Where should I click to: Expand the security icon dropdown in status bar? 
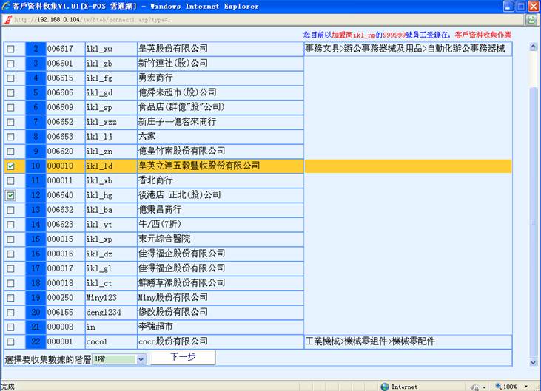483,386
